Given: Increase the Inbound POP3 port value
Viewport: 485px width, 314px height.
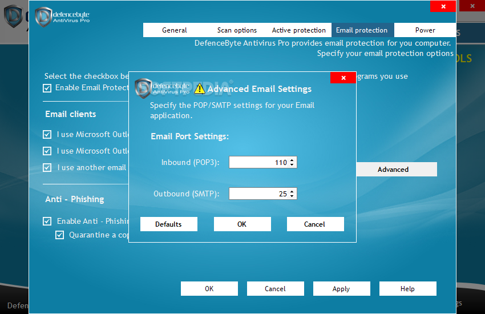Looking at the screenshot, I should (x=292, y=160).
